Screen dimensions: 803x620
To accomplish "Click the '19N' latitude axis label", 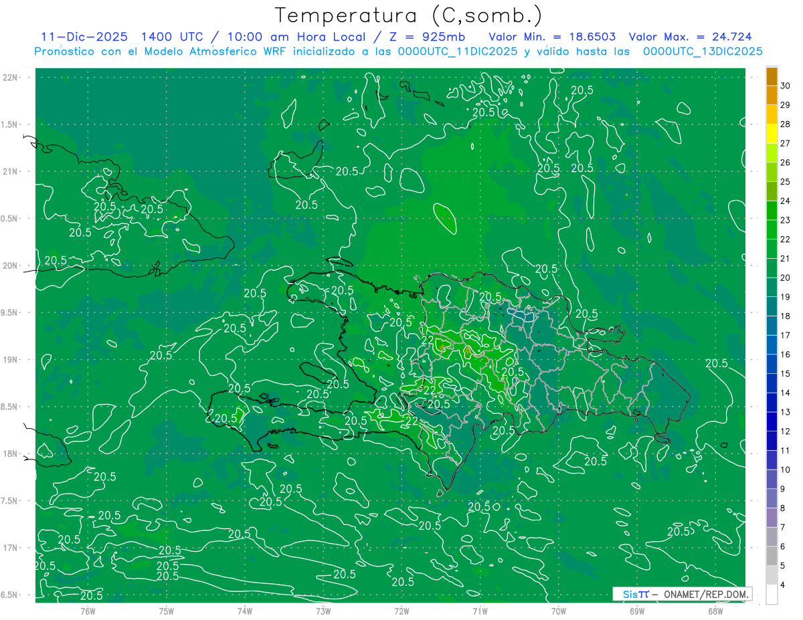I will pyautogui.click(x=11, y=360).
